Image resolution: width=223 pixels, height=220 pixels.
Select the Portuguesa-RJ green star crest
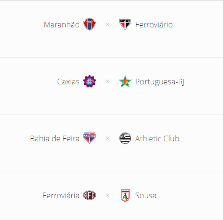point(125,81)
